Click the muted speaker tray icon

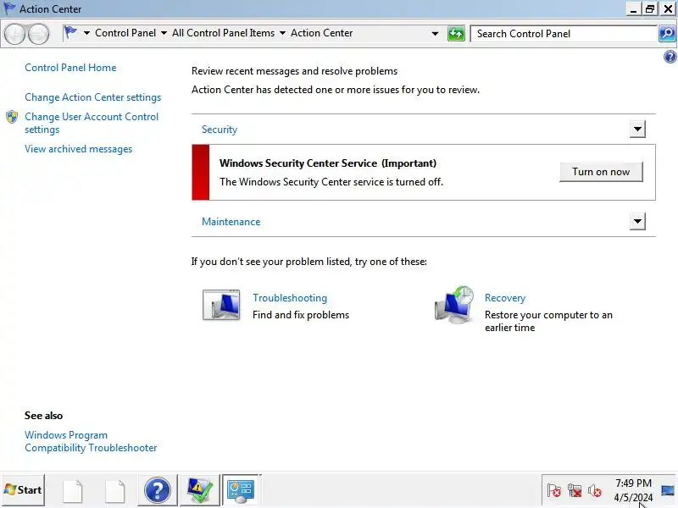[x=595, y=491]
